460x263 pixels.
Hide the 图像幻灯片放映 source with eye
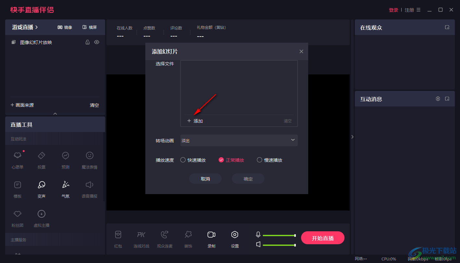[x=97, y=42]
